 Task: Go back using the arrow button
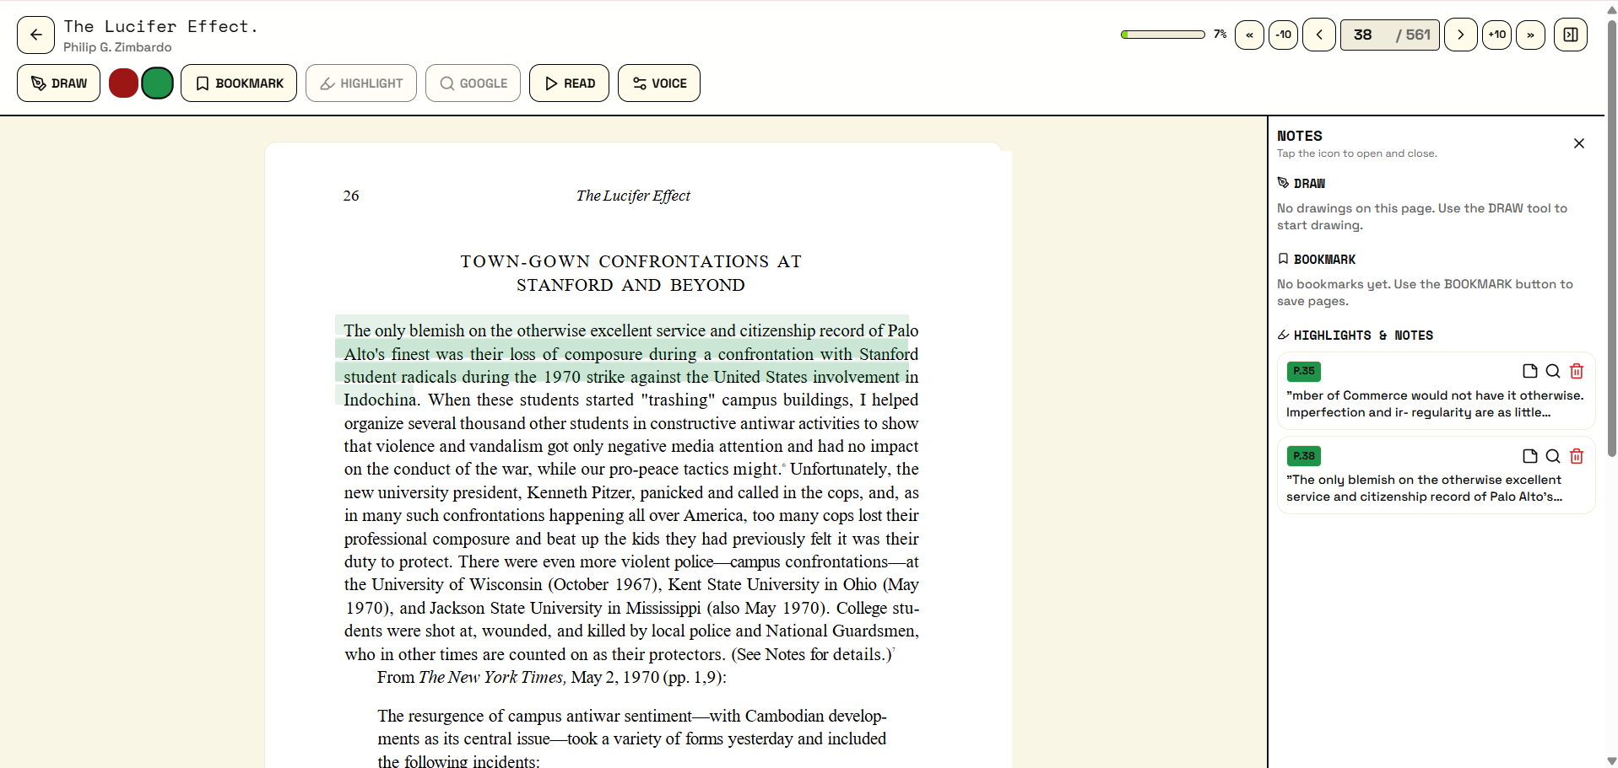35,35
